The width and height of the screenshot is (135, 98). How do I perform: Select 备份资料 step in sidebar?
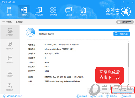10,59
